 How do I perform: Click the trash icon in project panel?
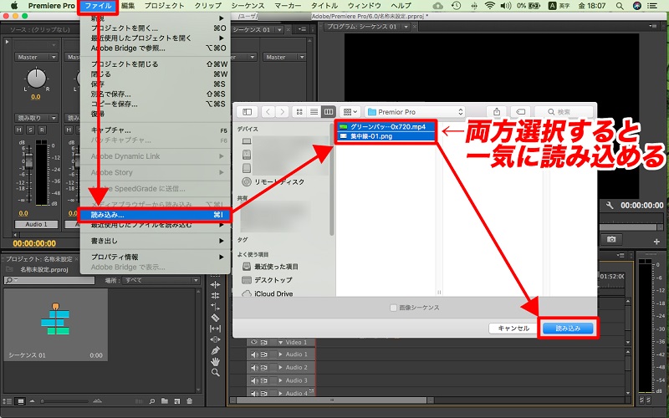(x=190, y=401)
